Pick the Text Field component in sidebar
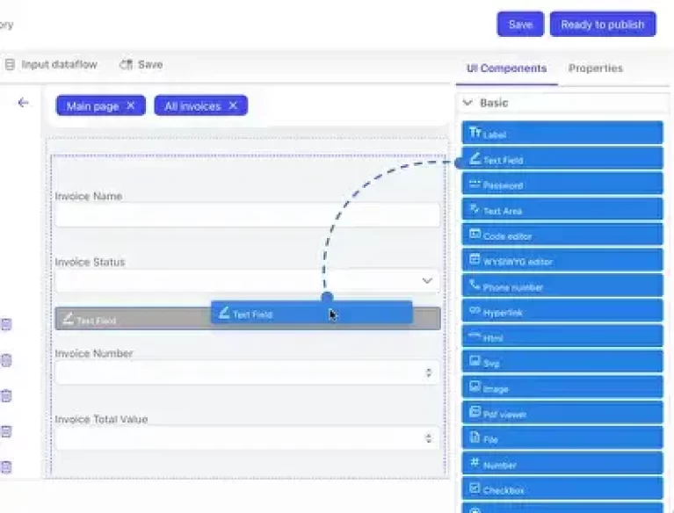 pyautogui.click(x=562, y=158)
